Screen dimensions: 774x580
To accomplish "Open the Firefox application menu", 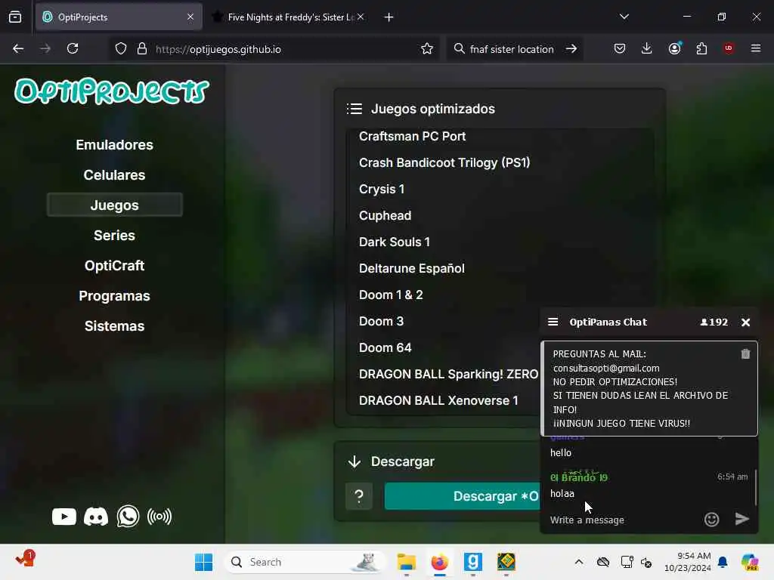I will coord(756,48).
